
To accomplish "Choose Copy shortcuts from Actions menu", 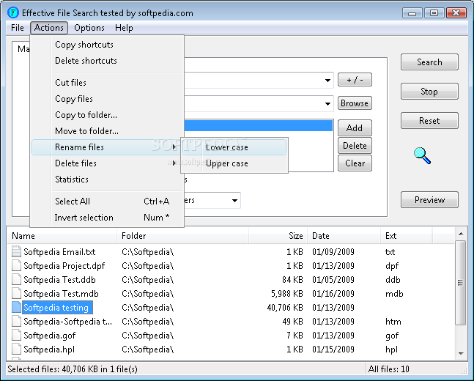I will click(108, 45).
